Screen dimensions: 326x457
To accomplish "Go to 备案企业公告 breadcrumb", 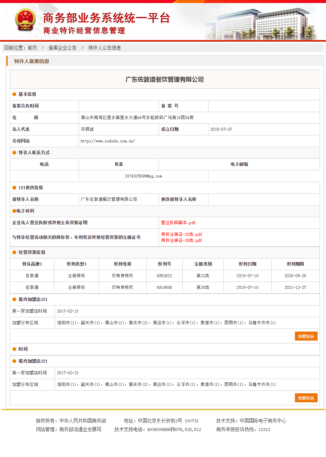I will pyautogui.click(x=62, y=48).
